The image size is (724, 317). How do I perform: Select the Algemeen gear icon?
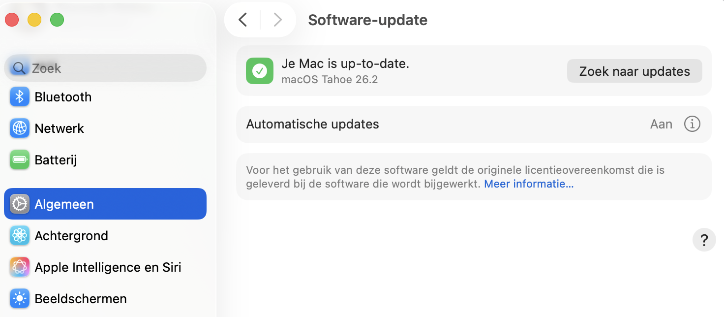click(19, 204)
